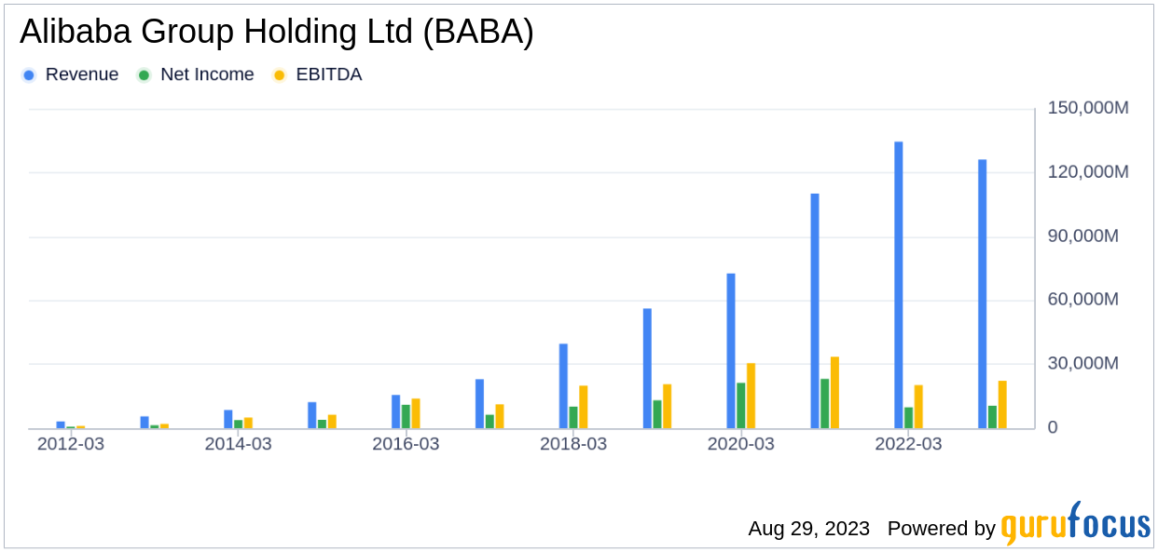
Task: Toggle the Net Income legend item
Action: (x=195, y=74)
